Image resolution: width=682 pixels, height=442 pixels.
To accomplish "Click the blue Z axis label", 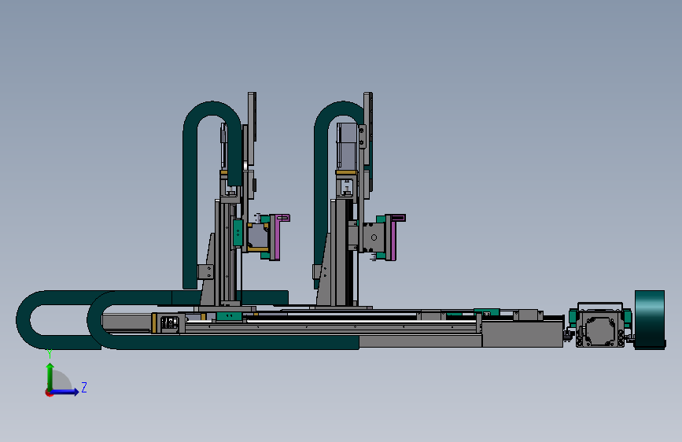I will coord(84,388).
